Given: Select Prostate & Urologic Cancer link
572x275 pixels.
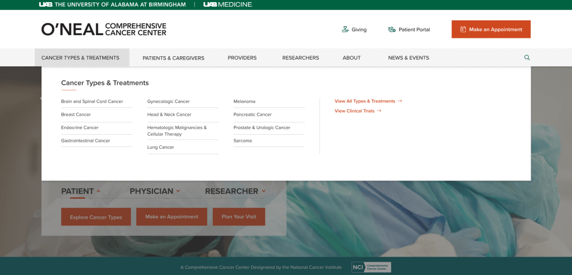Looking at the screenshot, I should point(261,127).
